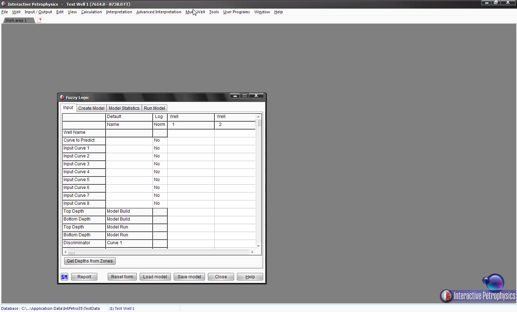Viewport: 517px width, 312px height.
Task: Open the File menu
Action: click(5, 12)
